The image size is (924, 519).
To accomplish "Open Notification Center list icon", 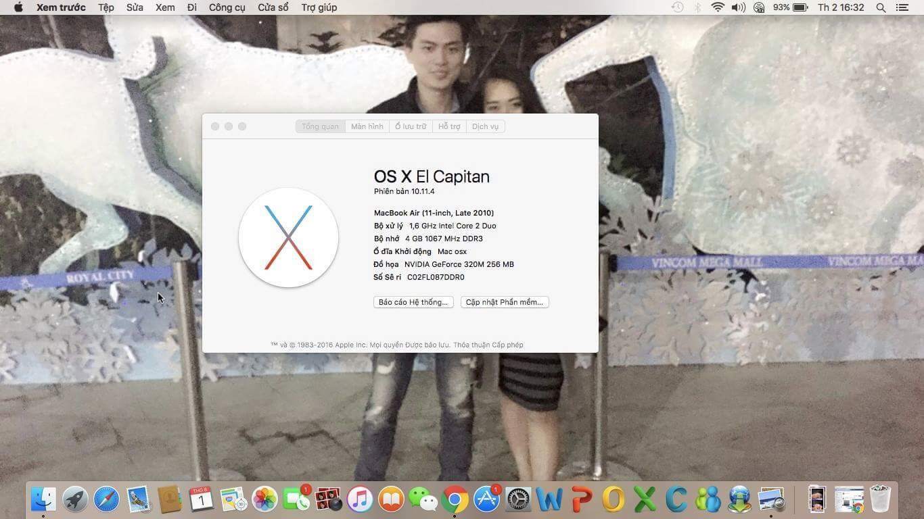I will pyautogui.click(x=902, y=7).
